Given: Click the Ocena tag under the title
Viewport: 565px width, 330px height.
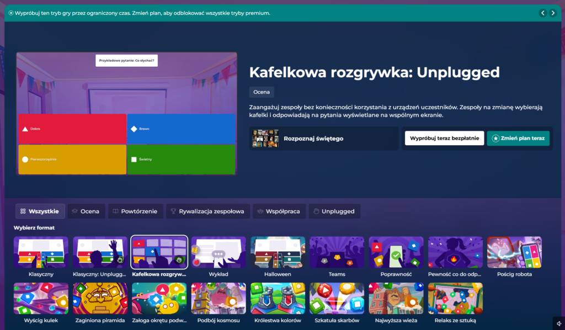Looking at the screenshot, I should point(262,92).
